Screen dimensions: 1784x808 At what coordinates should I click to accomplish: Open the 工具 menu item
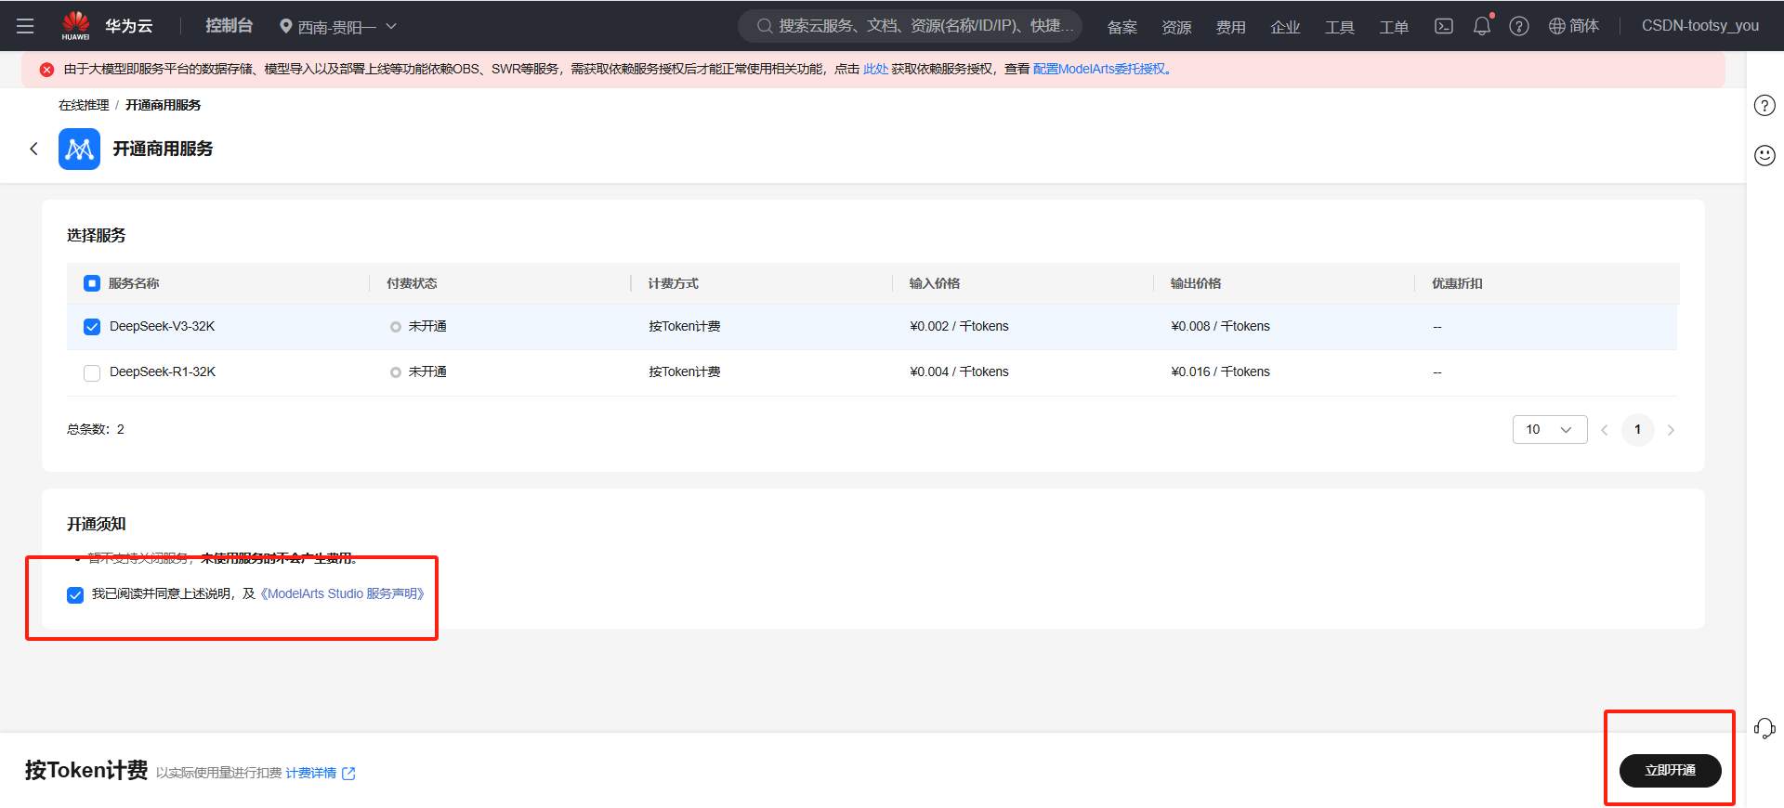tap(1340, 27)
